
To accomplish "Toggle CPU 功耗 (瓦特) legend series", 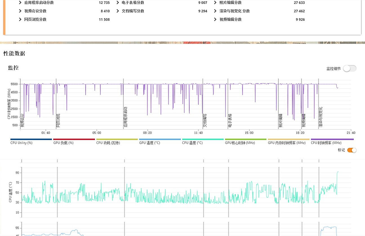I will point(108,143).
